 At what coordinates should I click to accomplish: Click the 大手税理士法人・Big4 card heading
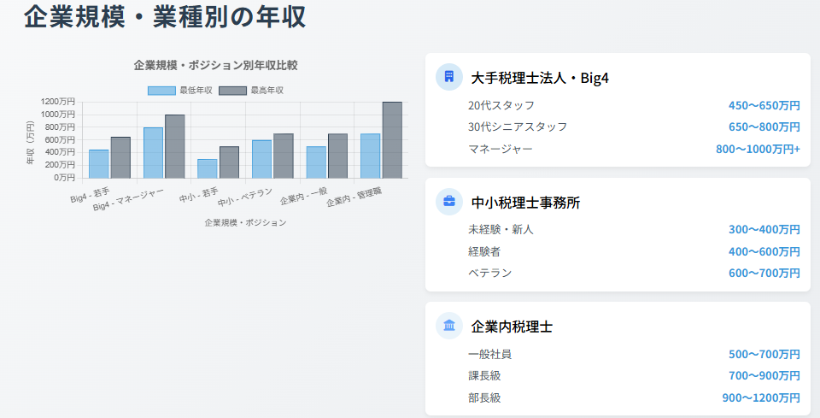(539, 78)
